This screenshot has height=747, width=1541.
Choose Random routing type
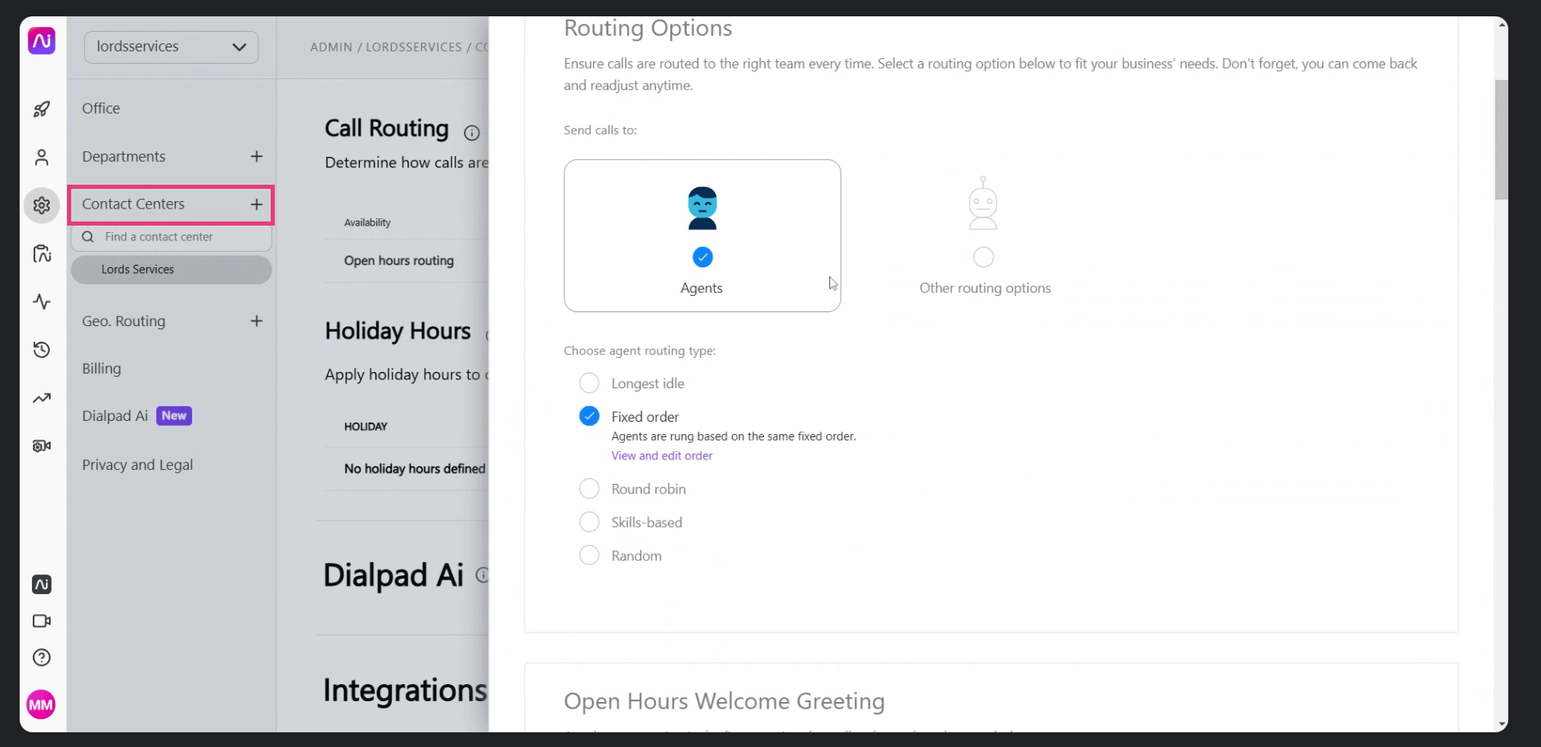pos(590,556)
